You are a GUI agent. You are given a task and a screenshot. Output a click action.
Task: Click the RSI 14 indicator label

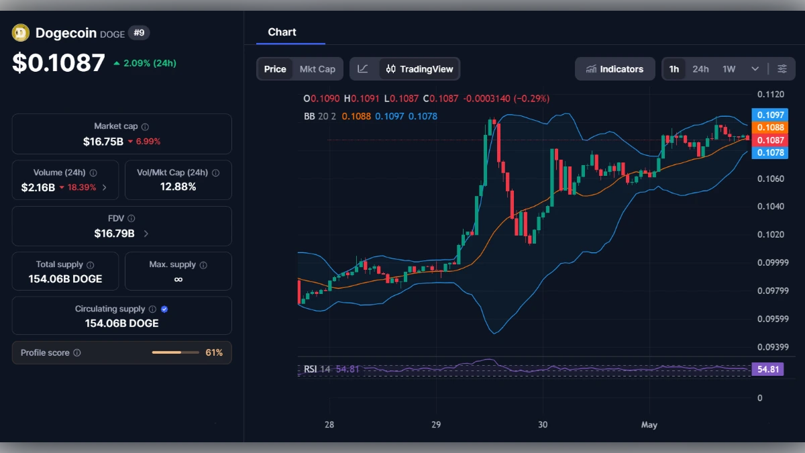pyautogui.click(x=317, y=369)
